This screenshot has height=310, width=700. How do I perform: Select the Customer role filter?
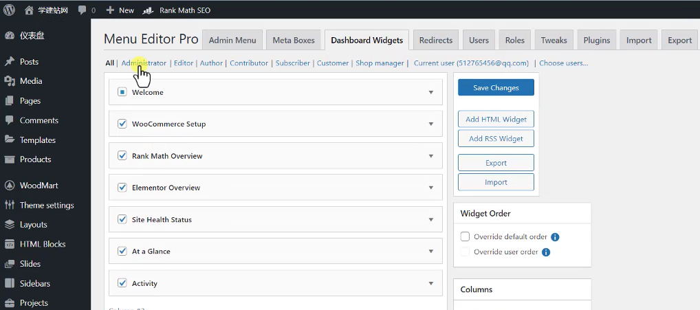tap(333, 63)
